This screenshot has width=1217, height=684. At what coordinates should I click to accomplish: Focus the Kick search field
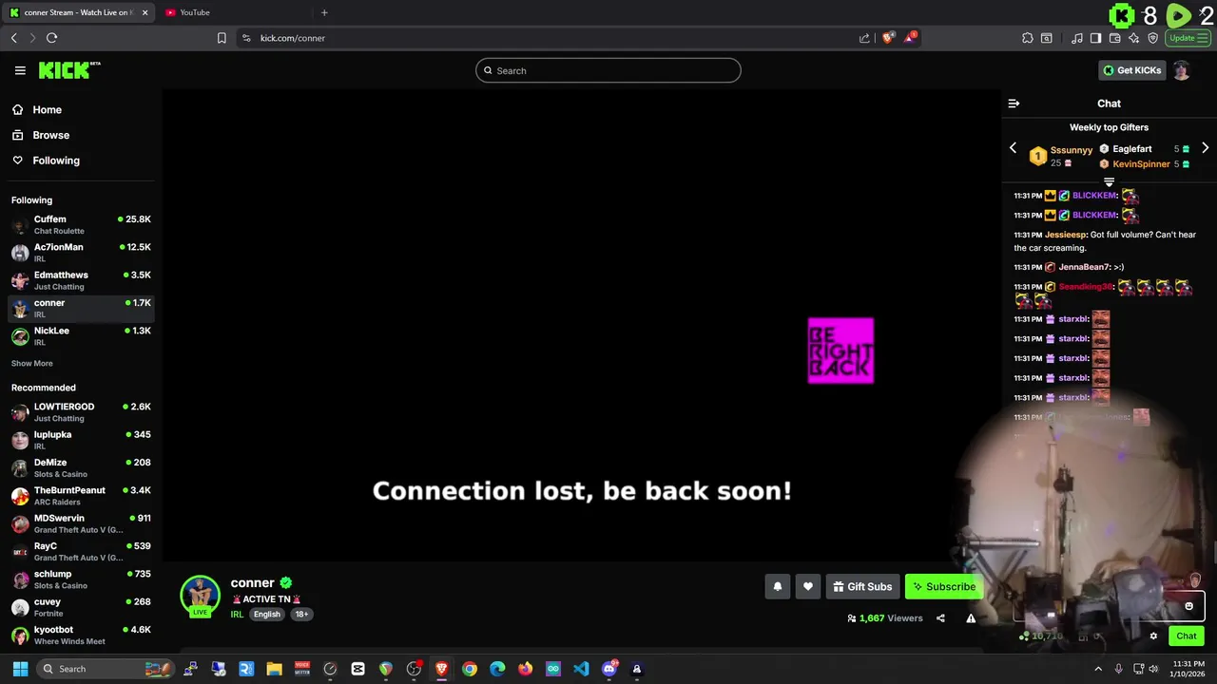[608, 70]
